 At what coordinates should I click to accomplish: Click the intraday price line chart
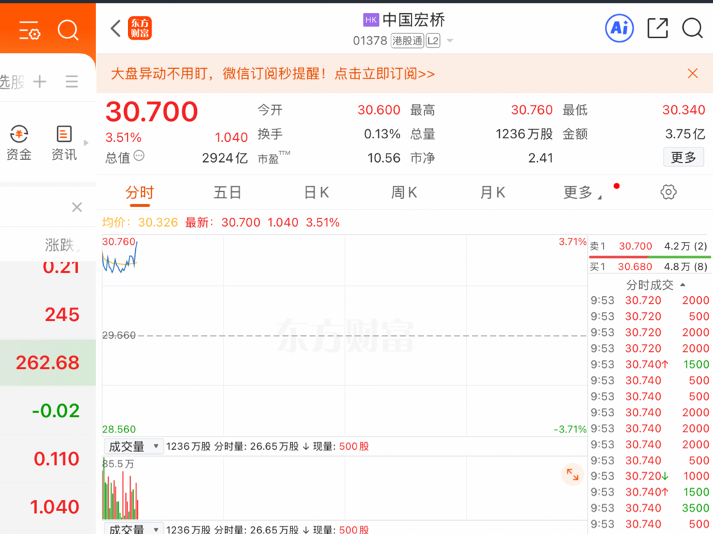pyautogui.click(x=344, y=336)
